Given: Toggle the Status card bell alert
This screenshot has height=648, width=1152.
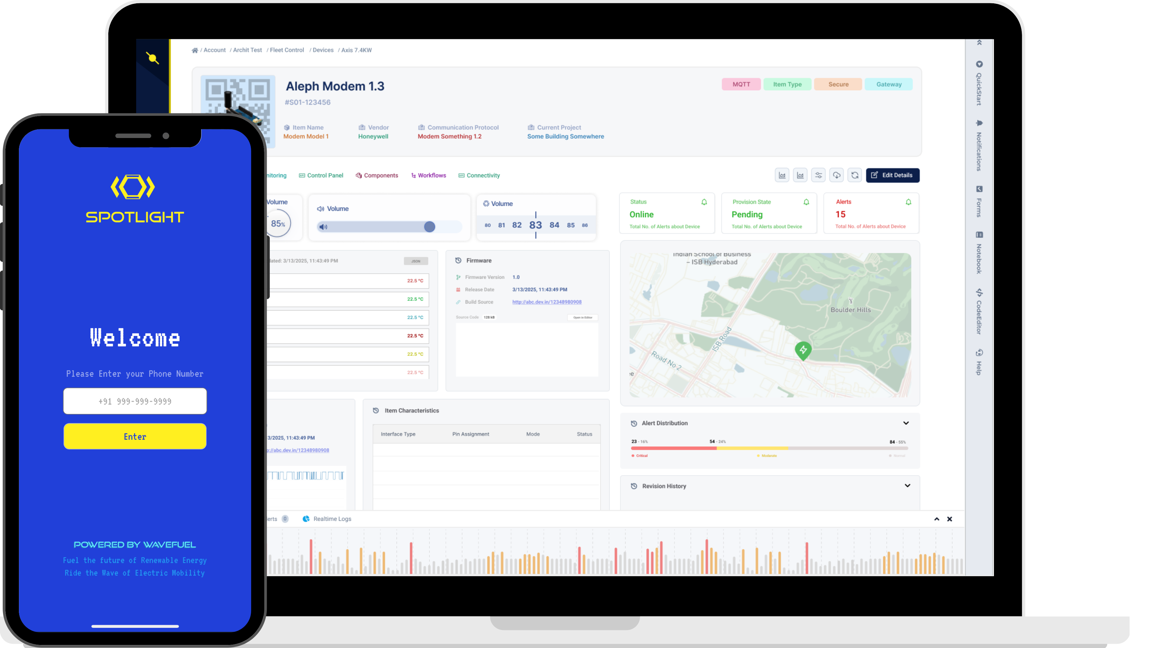Looking at the screenshot, I should [x=704, y=202].
